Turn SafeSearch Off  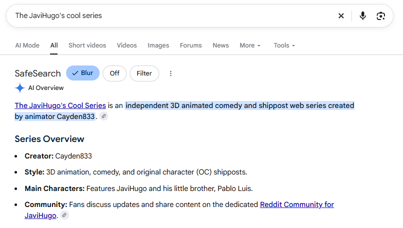point(115,73)
